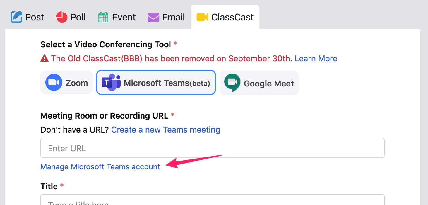Screen dimensions: 428x205
Task: Click the red Poll pie chart icon
Action: click(x=61, y=17)
